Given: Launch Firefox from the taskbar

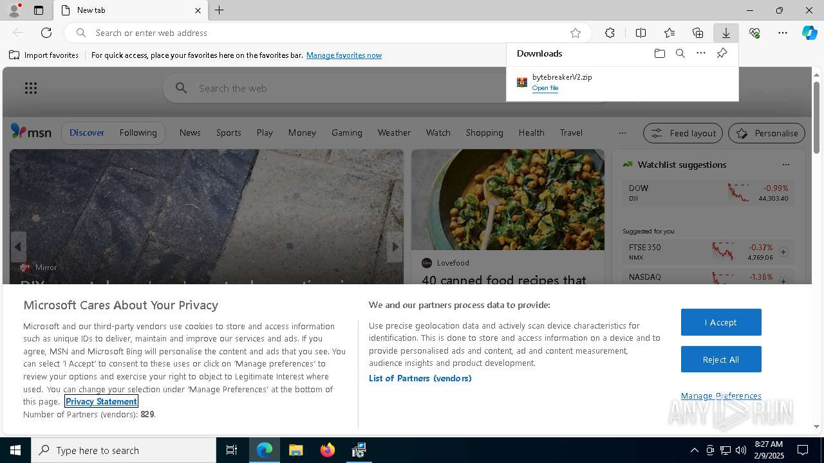Looking at the screenshot, I should pyautogui.click(x=328, y=450).
